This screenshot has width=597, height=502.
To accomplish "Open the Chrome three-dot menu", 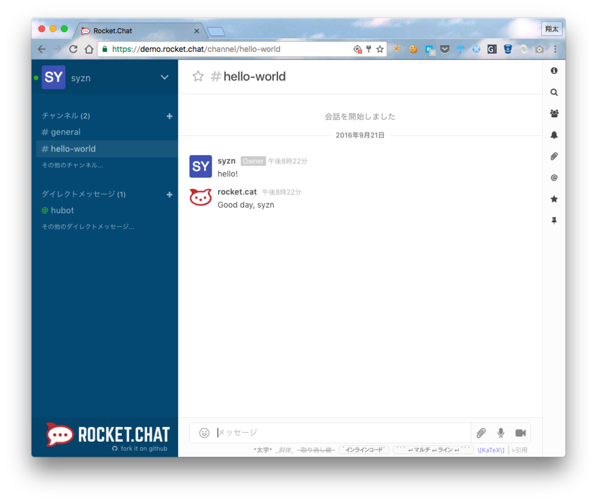I will click(555, 49).
